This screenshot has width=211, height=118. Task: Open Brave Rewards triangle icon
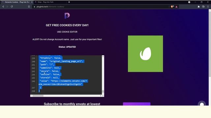tap(176, 7)
